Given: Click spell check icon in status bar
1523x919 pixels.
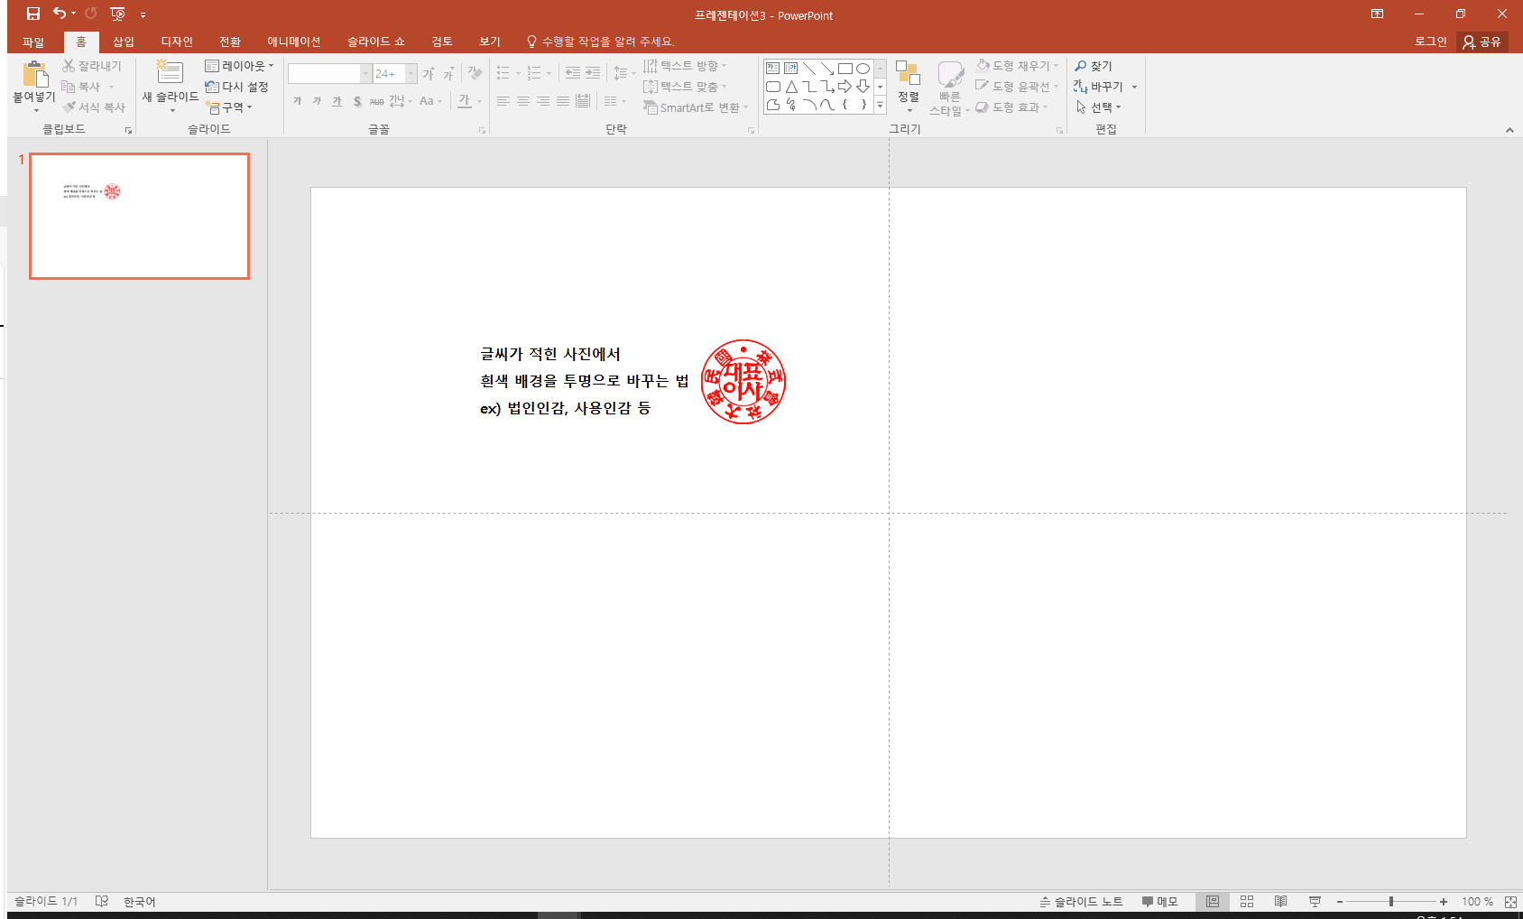Looking at the screenshot, I should coord(102,901).
